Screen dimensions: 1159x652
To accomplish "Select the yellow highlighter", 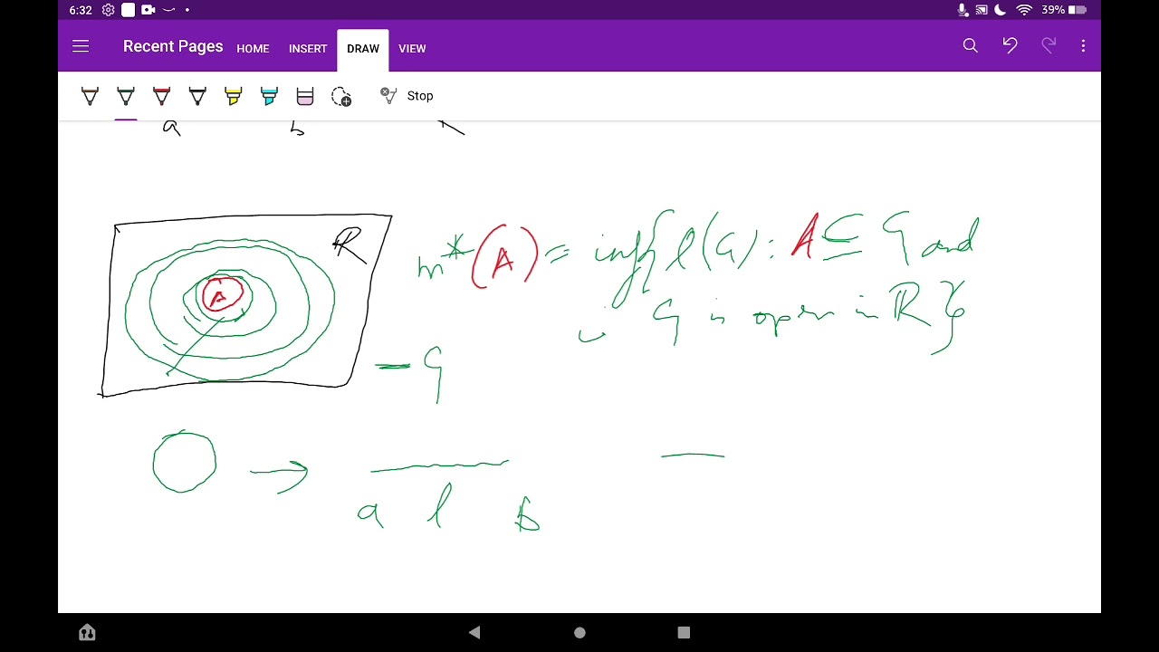I will click(234, 96).
